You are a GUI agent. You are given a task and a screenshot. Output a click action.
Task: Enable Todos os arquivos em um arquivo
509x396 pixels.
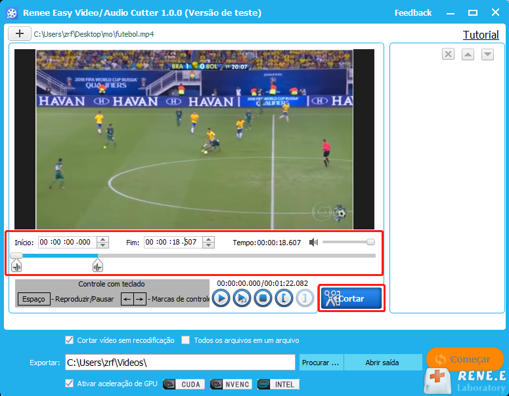point(185,340)
